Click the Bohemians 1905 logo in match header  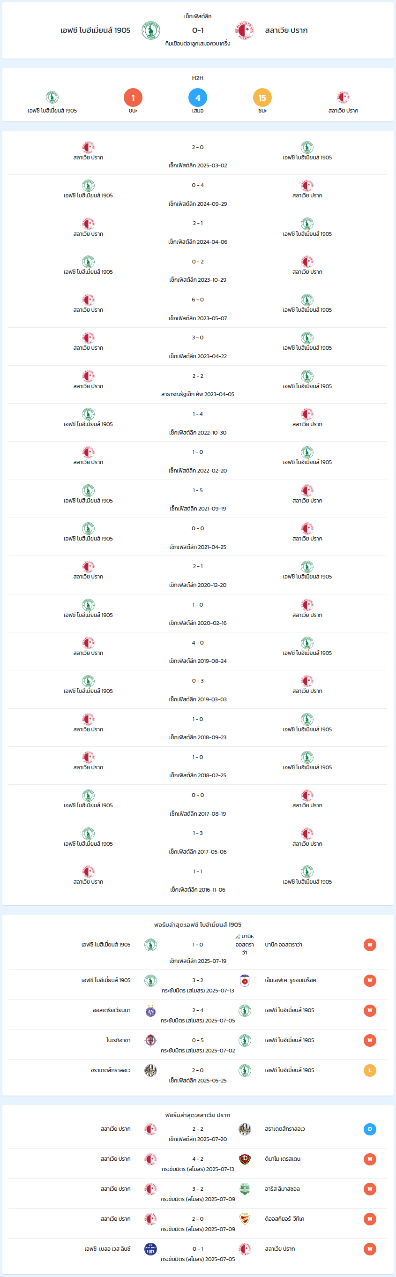tap(151, 31)
